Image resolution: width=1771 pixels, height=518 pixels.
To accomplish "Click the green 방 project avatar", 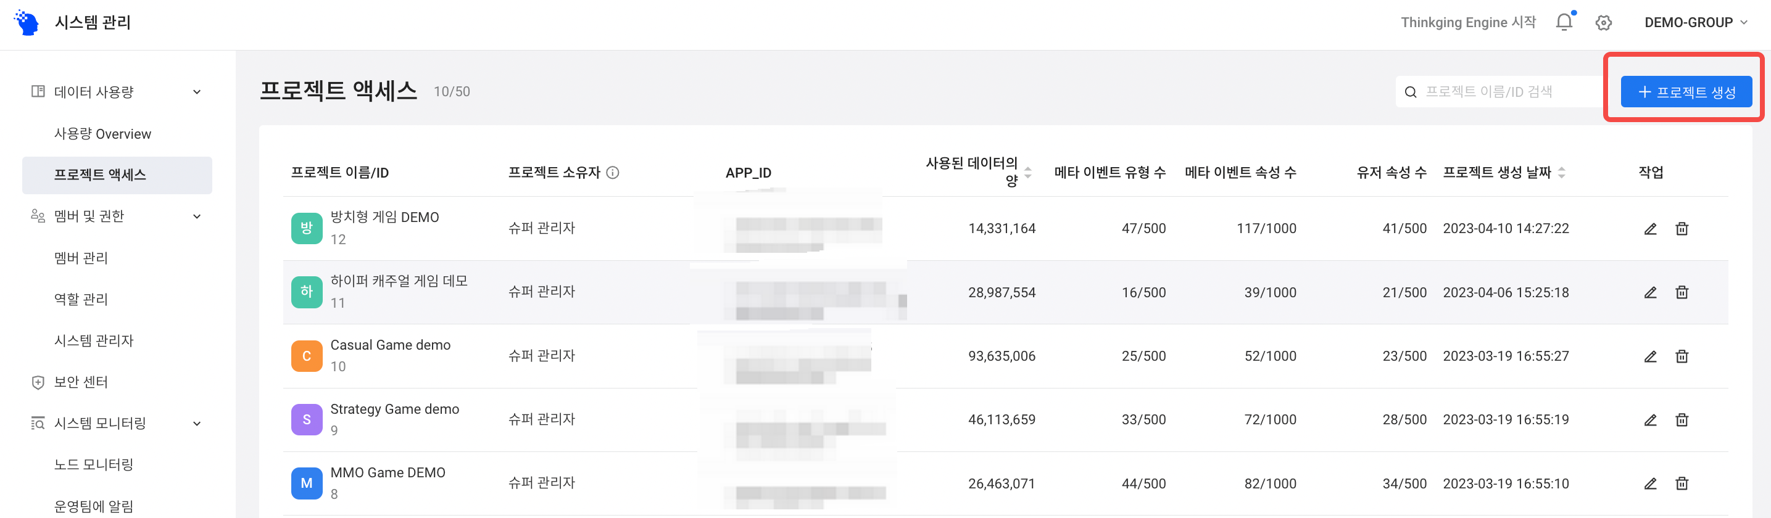I will click(307, 228).
